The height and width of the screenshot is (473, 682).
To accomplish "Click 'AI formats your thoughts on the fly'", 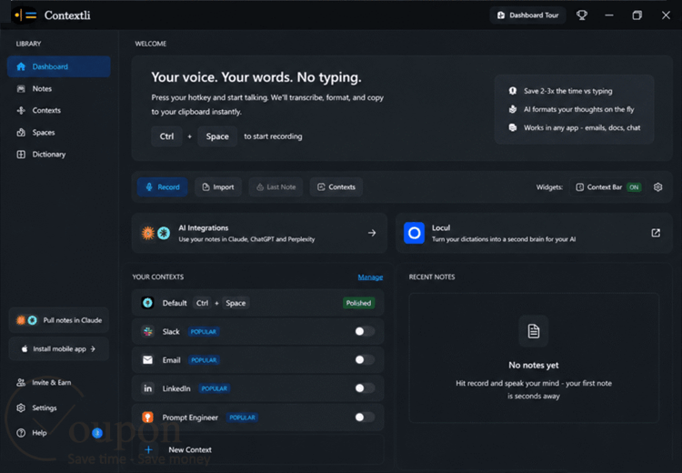I will click(x=579, y=109).
